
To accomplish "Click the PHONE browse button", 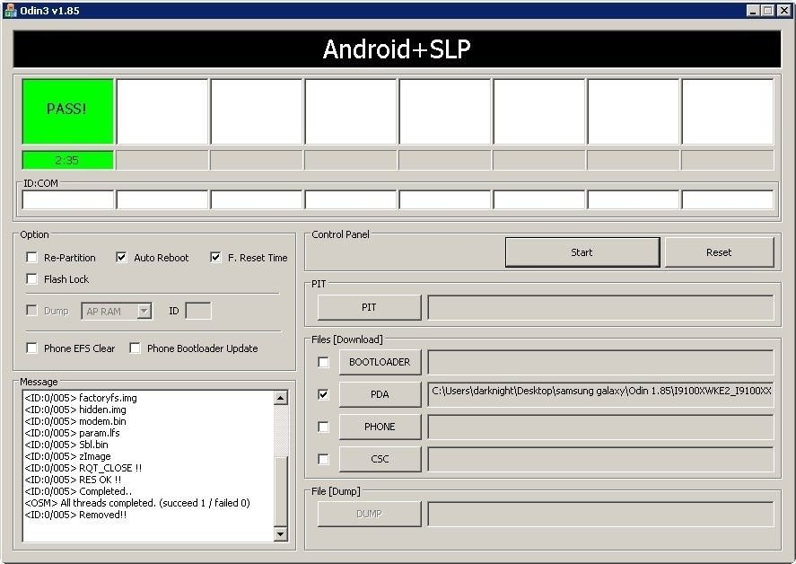I will (x=380, y=427).
